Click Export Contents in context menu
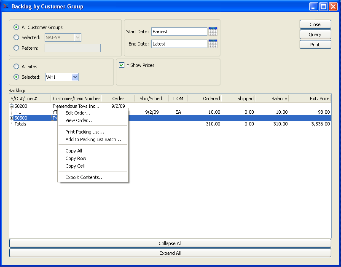The height and width of the screenshot is (267, 341). 84,177
